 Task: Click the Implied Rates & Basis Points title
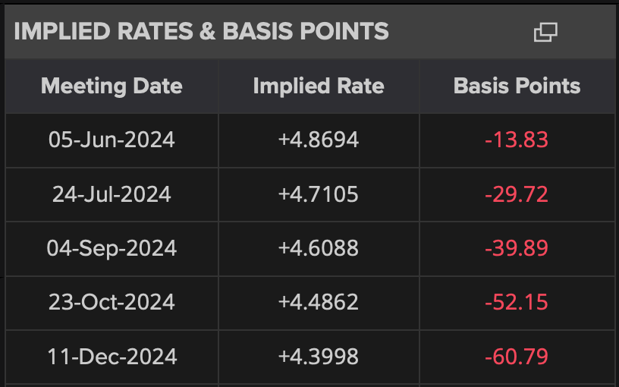[x=201, y=31]
